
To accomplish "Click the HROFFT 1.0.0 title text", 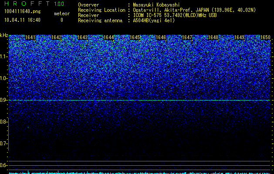I will [34, 3].
